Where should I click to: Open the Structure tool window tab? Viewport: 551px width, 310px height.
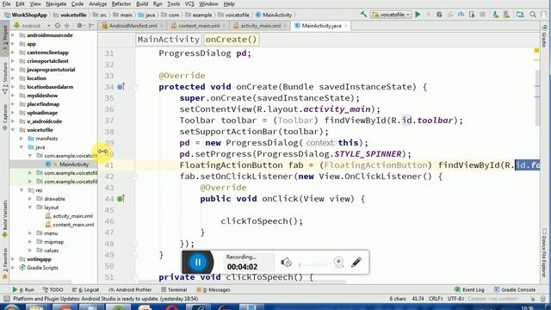coord(5,78)
